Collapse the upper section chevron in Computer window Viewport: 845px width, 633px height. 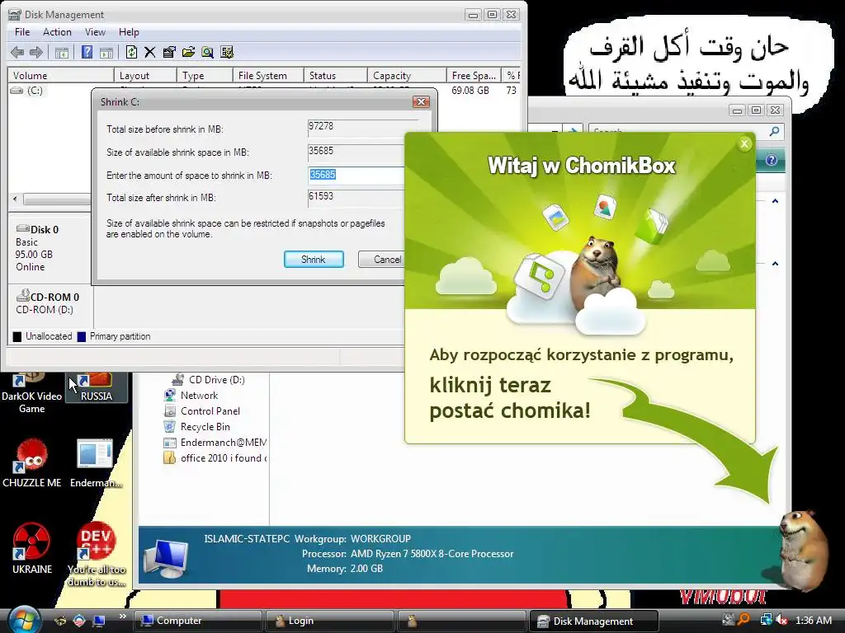pyautogui.click(x=775, y=201)
